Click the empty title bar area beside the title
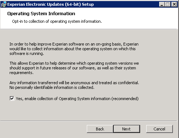 tap(126, 4)
